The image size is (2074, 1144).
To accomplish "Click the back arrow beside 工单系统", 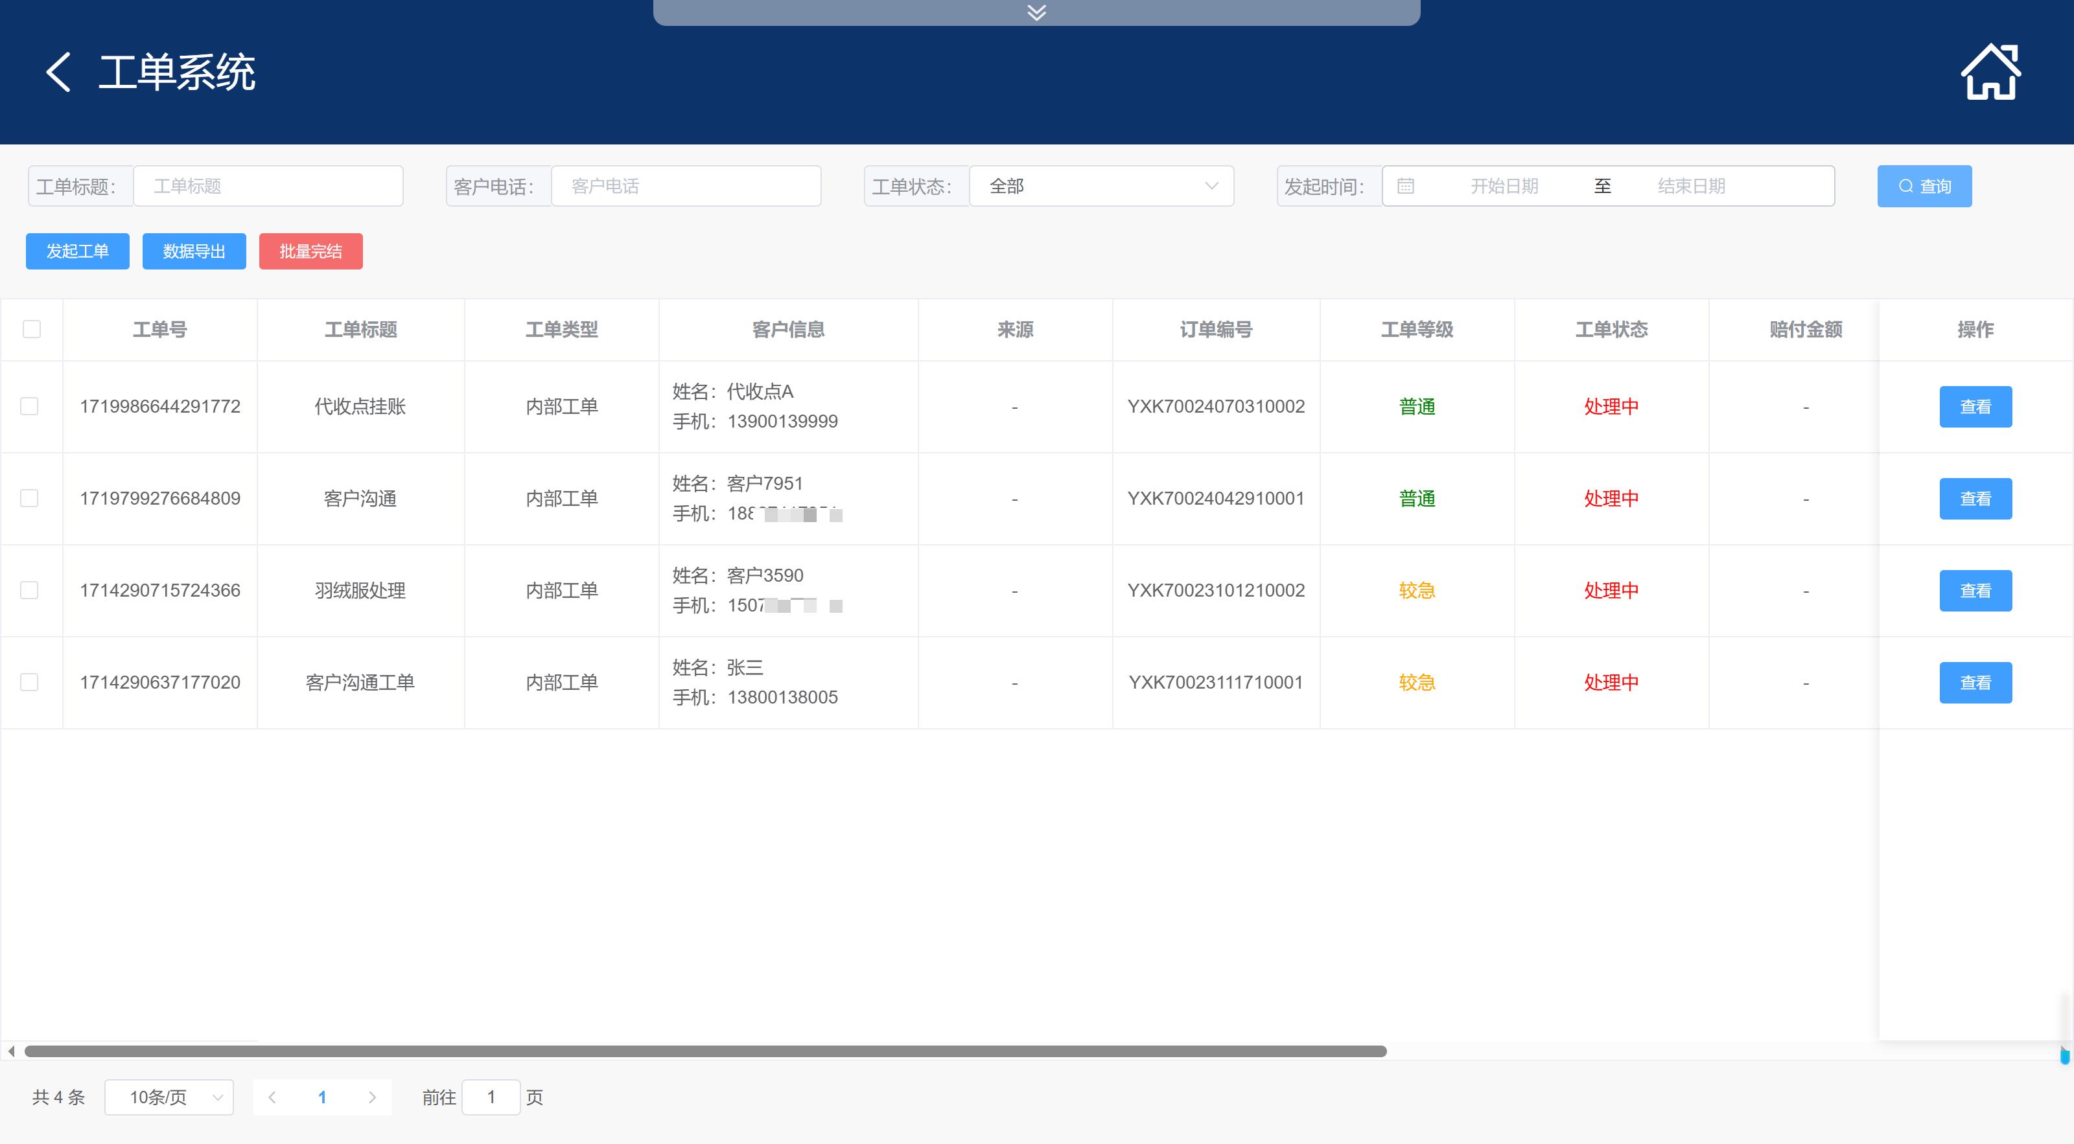I will pos(58,73).
